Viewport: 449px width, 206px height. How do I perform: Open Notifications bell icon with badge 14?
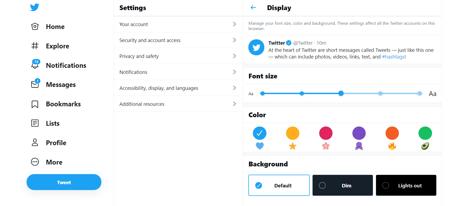click(35, 64)
